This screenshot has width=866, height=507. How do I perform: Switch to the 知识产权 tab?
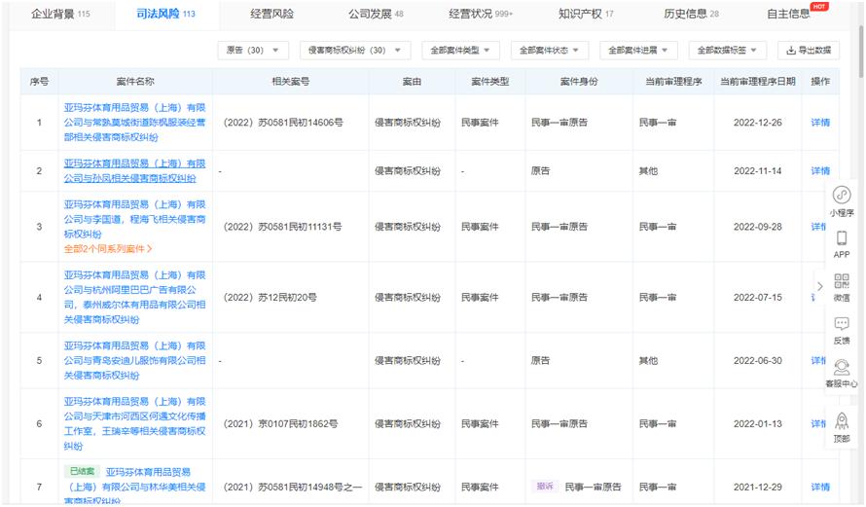point(586,14)
